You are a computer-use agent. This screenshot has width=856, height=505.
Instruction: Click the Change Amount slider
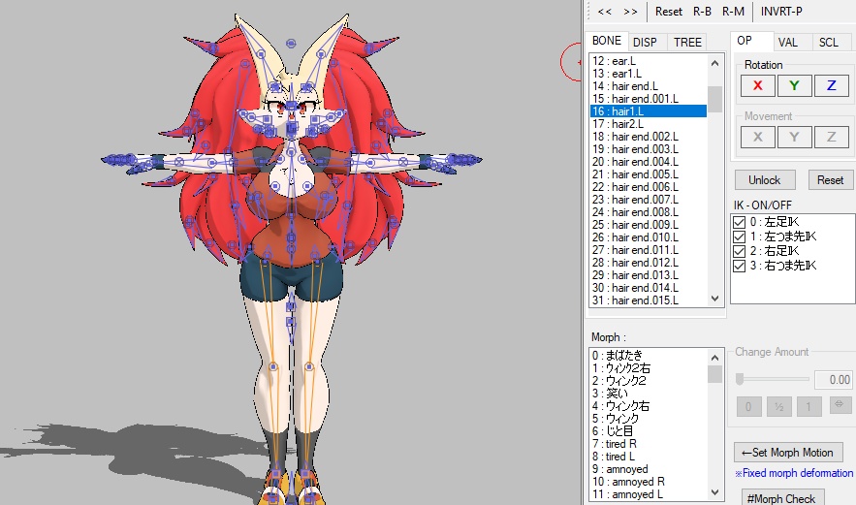tap(773, 379)
